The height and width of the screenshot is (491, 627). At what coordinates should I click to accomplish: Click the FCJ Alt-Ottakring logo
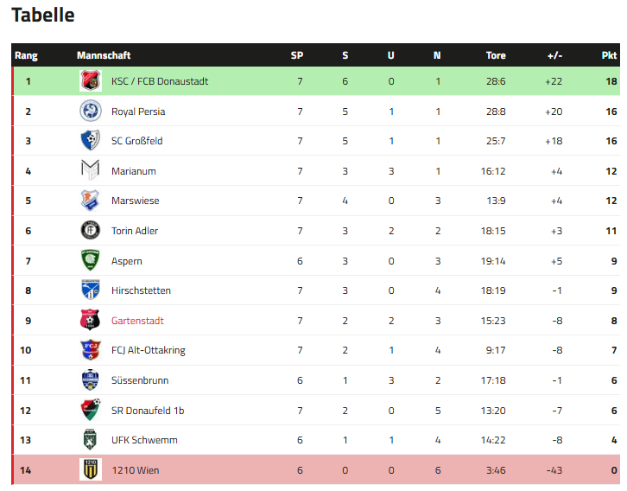click(x=91, y=350)
